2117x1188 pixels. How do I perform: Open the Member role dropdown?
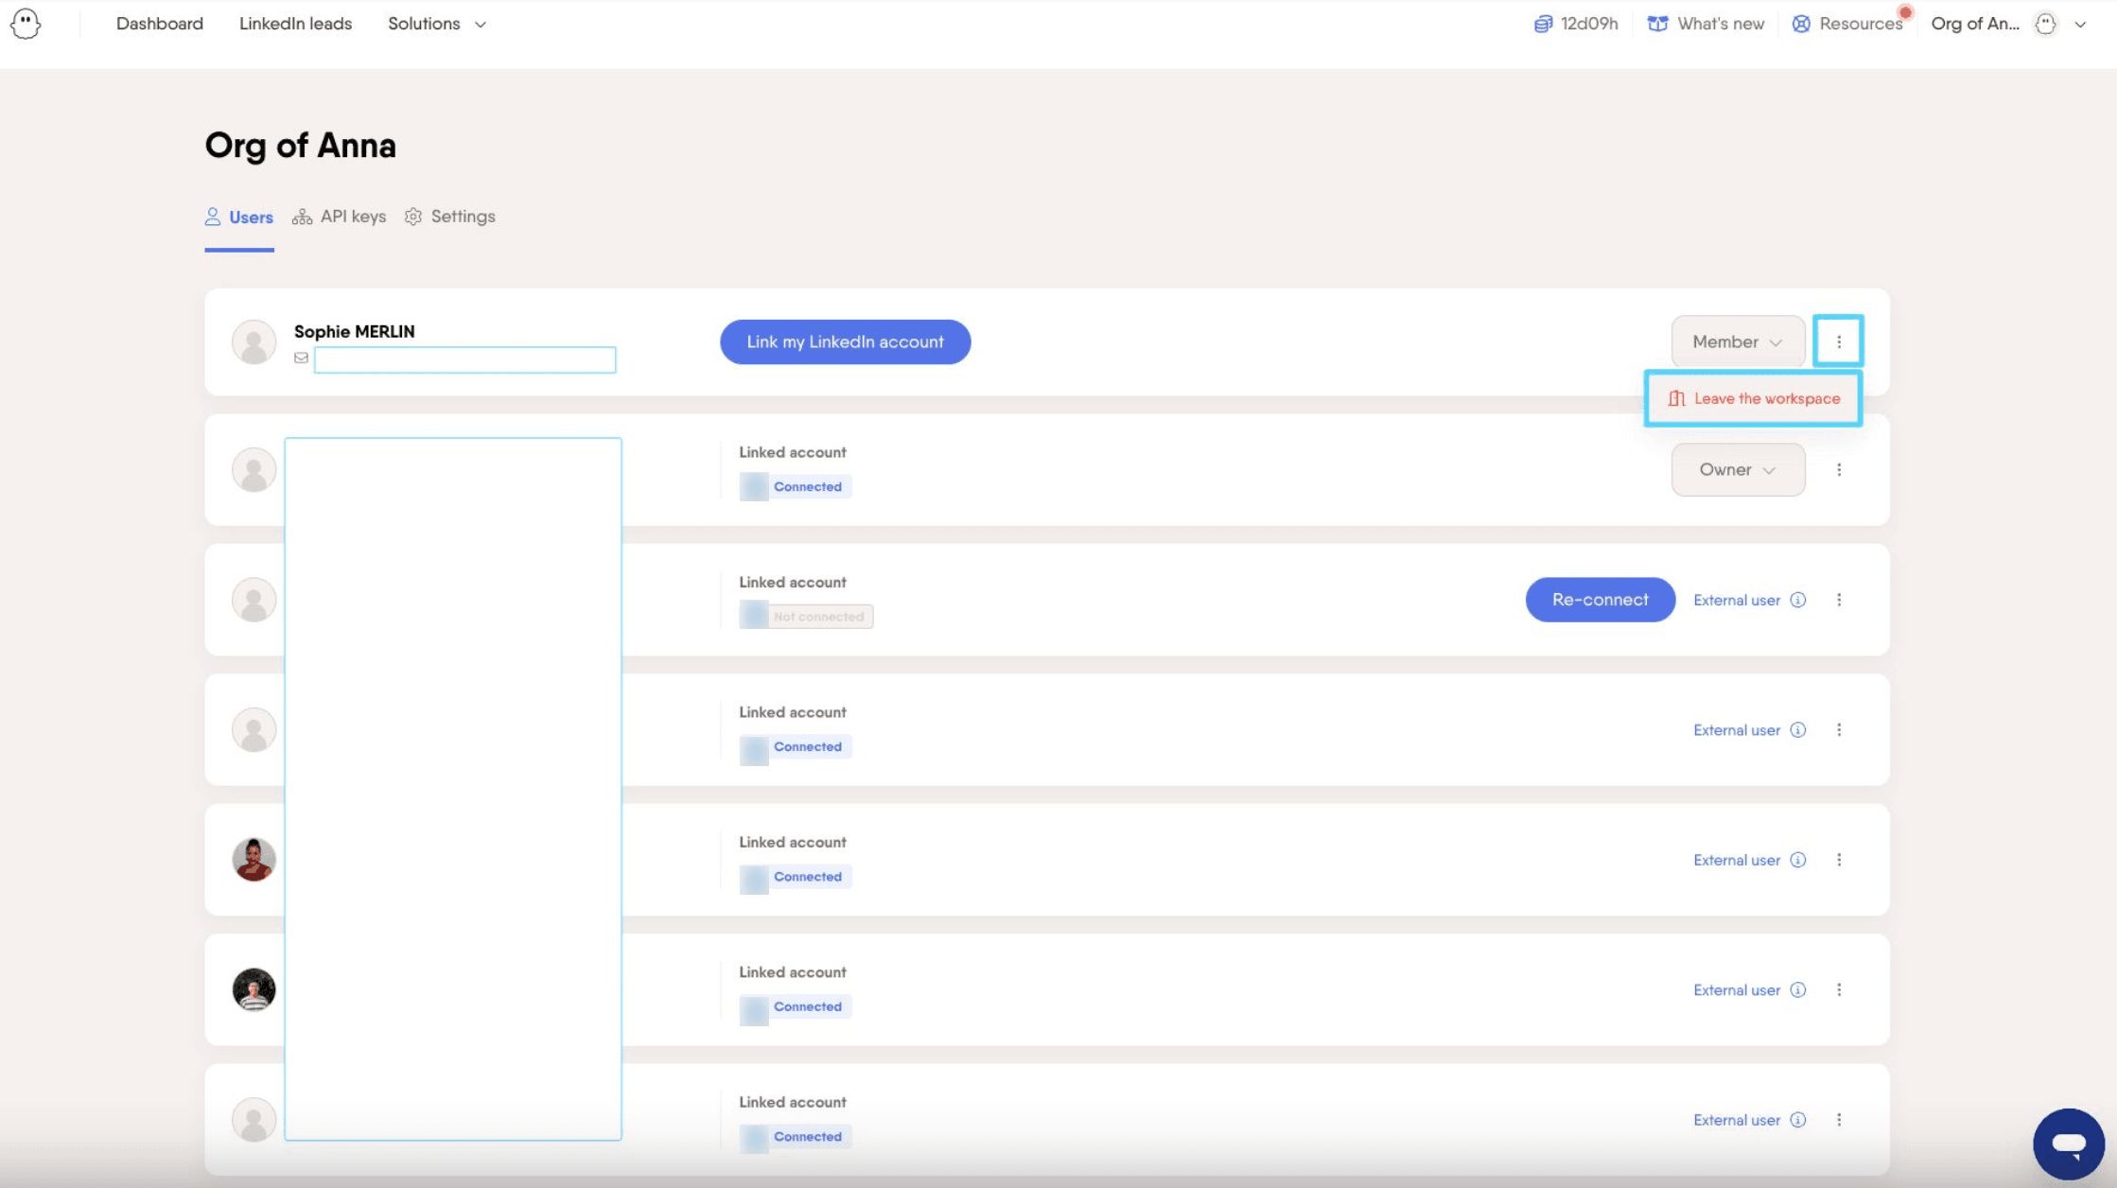tap(1738, 341)
